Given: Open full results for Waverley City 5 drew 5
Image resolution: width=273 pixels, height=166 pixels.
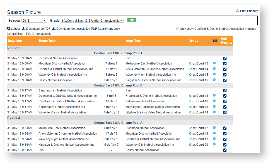Looking at the screenshot, I should coord(225,75).
